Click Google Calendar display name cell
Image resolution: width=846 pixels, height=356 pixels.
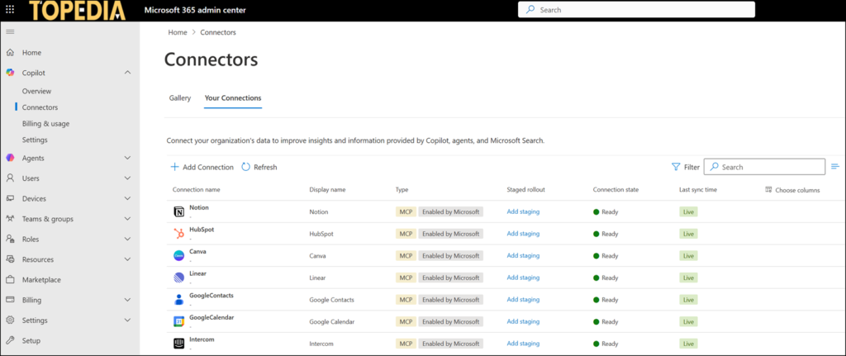click(332, 321)
